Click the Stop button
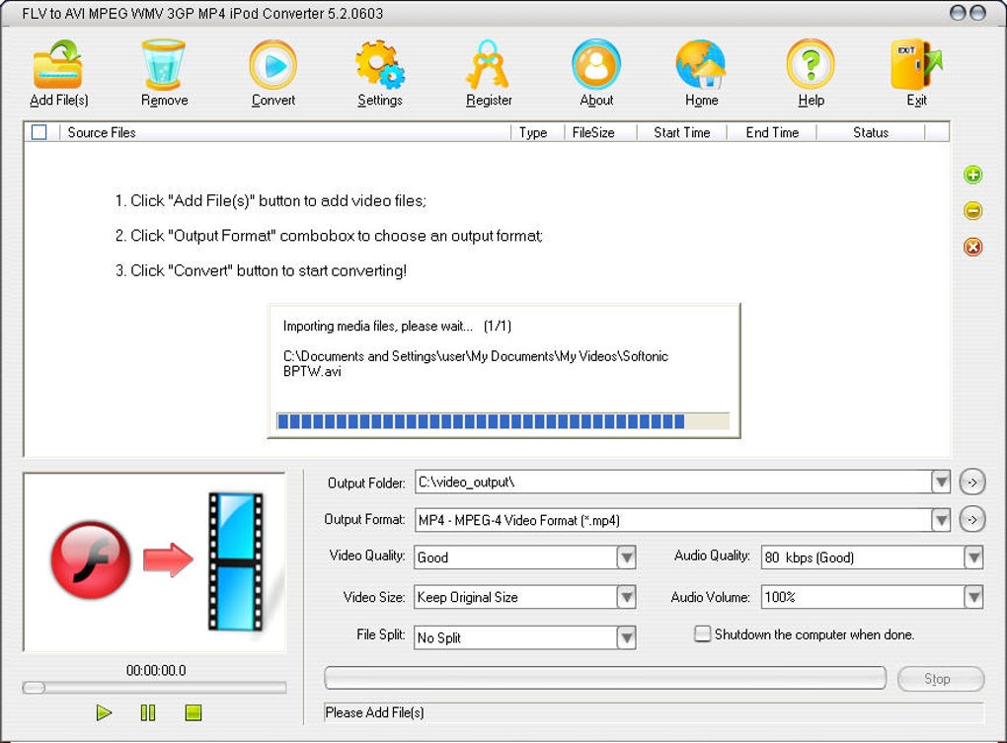This screenshot has height=743, width=1007. [940, 678]
